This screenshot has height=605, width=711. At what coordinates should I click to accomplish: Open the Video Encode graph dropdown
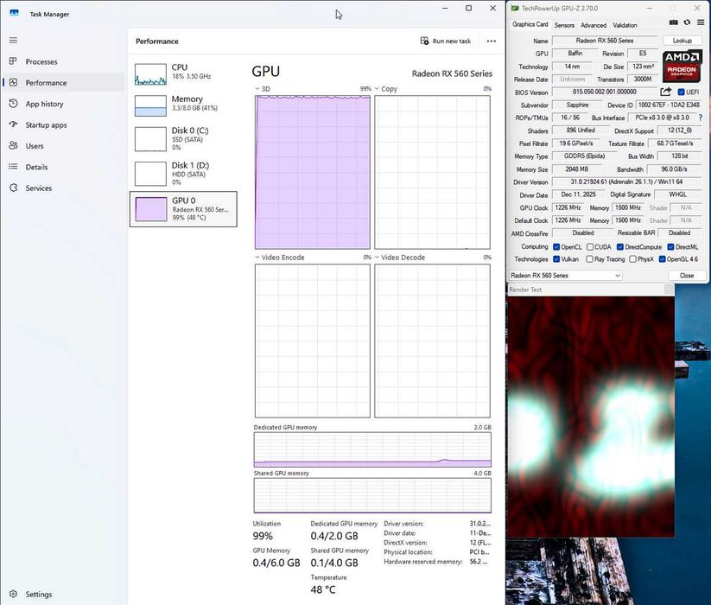(257, 258)
